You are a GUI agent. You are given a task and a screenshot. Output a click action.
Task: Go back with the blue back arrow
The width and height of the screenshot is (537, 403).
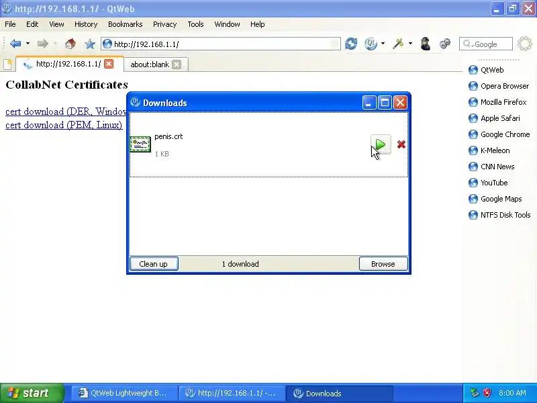click(15, 44)
